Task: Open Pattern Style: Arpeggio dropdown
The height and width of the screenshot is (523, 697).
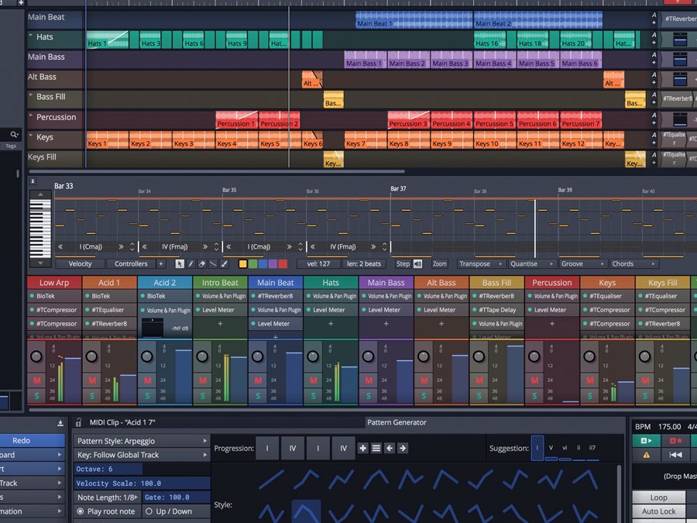Action: tap(142, 441)
